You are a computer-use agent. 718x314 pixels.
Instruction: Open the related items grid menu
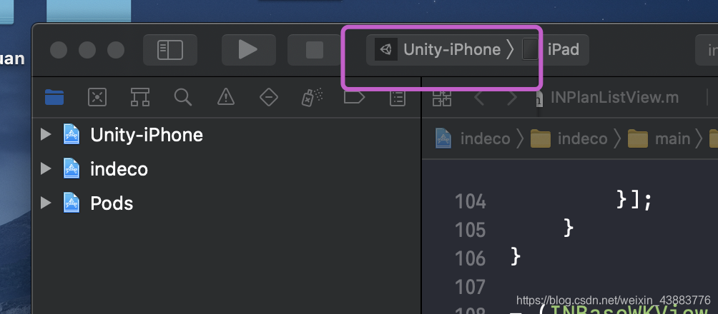[442, 98]
